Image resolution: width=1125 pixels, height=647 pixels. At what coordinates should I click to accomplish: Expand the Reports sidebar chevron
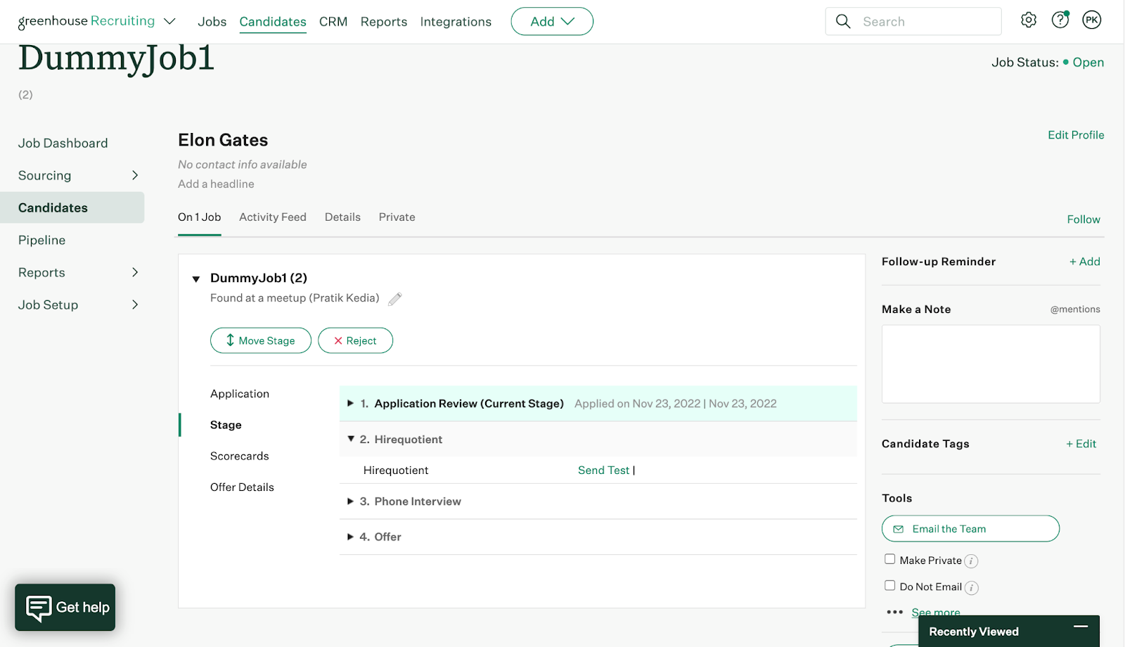pos(135,272)
